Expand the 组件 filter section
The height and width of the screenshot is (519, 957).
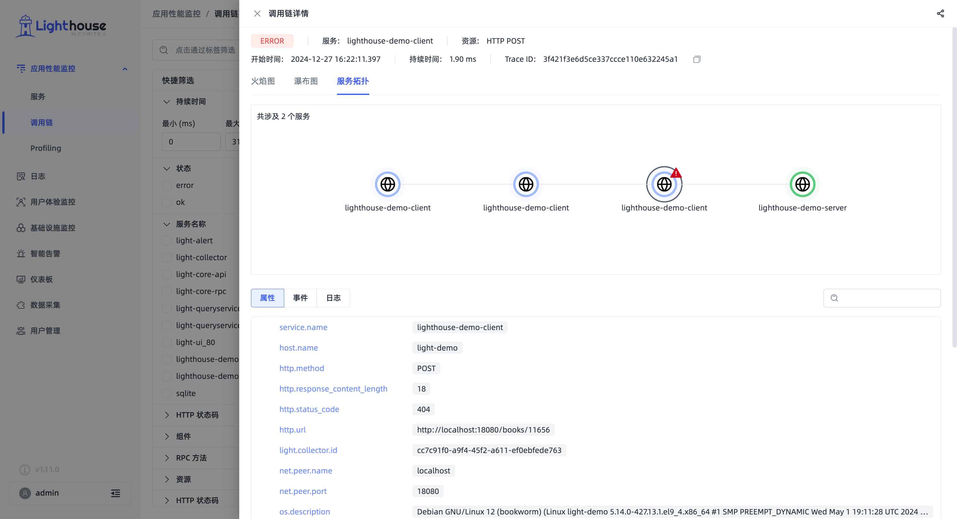point(167,437)
